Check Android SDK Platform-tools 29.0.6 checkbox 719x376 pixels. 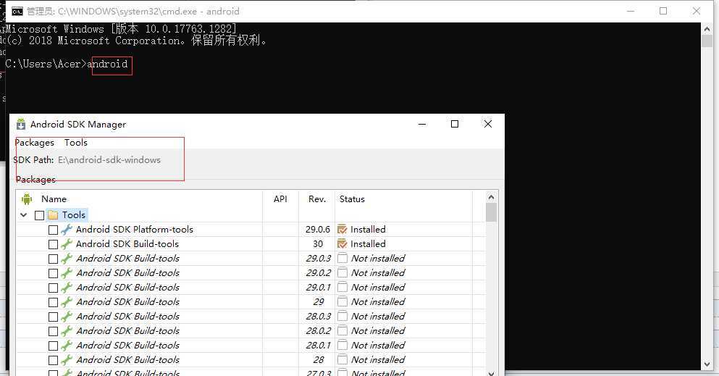pos(53,230)
